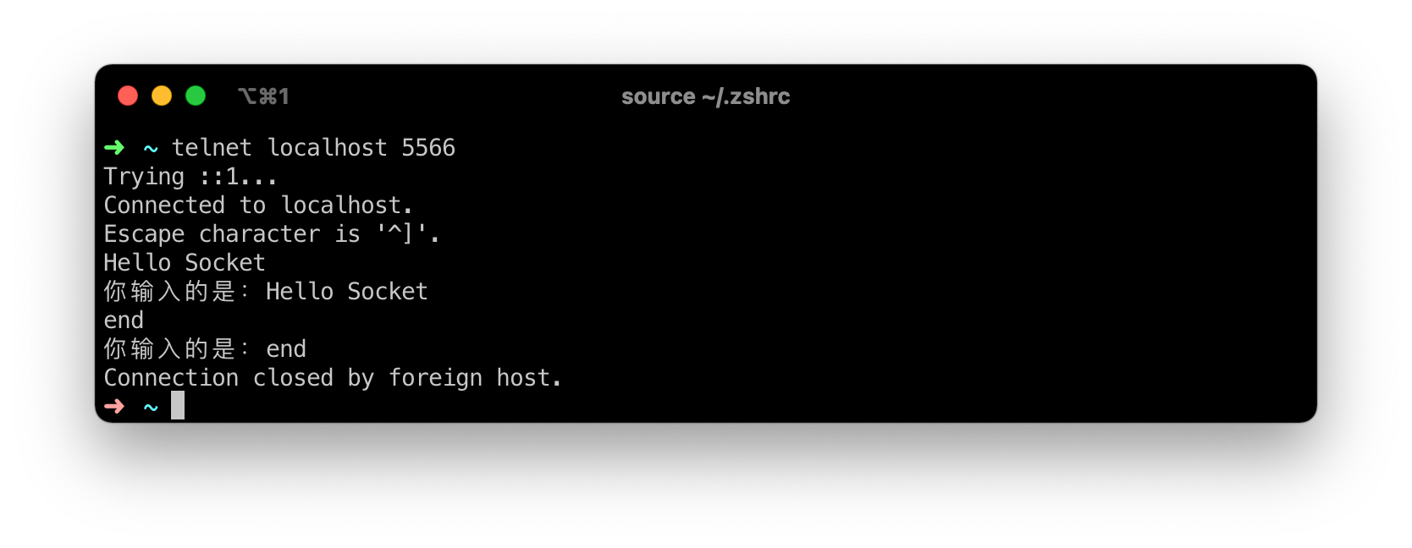Click the green prompt arrow icon
The height and width of the screenshot is (548, 1412).
(x=114, y=147)
